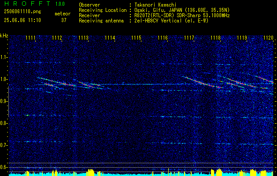The height and width of the screenshot is (176, 277).
Task: Click the meteor label
Action: tap(63, 14)
